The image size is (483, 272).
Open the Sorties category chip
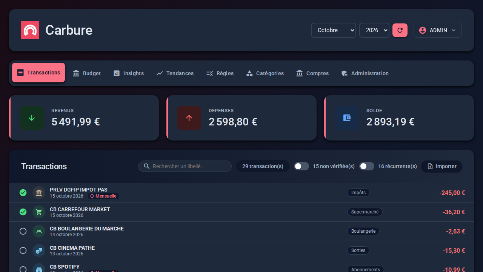pyautogui.click(x=358, y=250)
